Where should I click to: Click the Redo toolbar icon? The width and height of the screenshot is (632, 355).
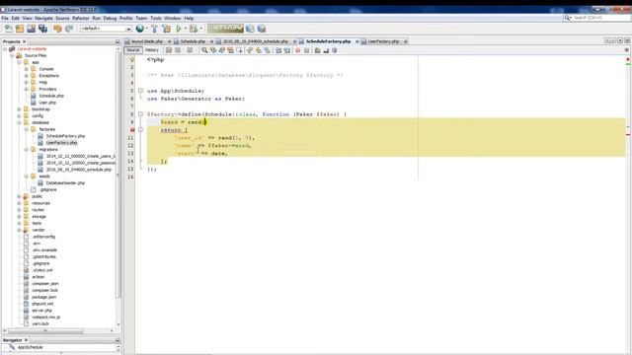[69, 29]
